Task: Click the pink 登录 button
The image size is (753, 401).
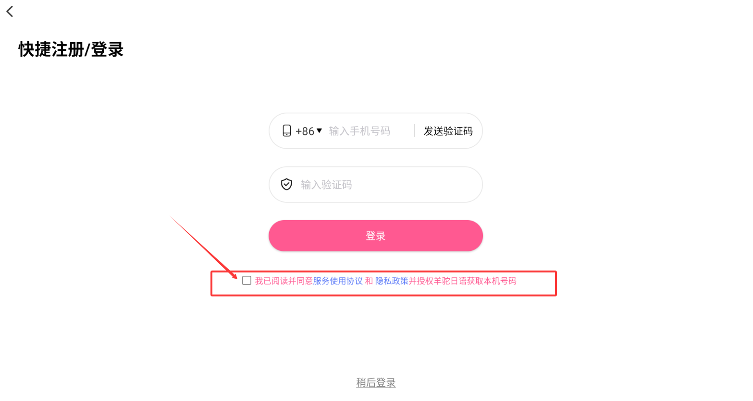Action: (375, 236)
